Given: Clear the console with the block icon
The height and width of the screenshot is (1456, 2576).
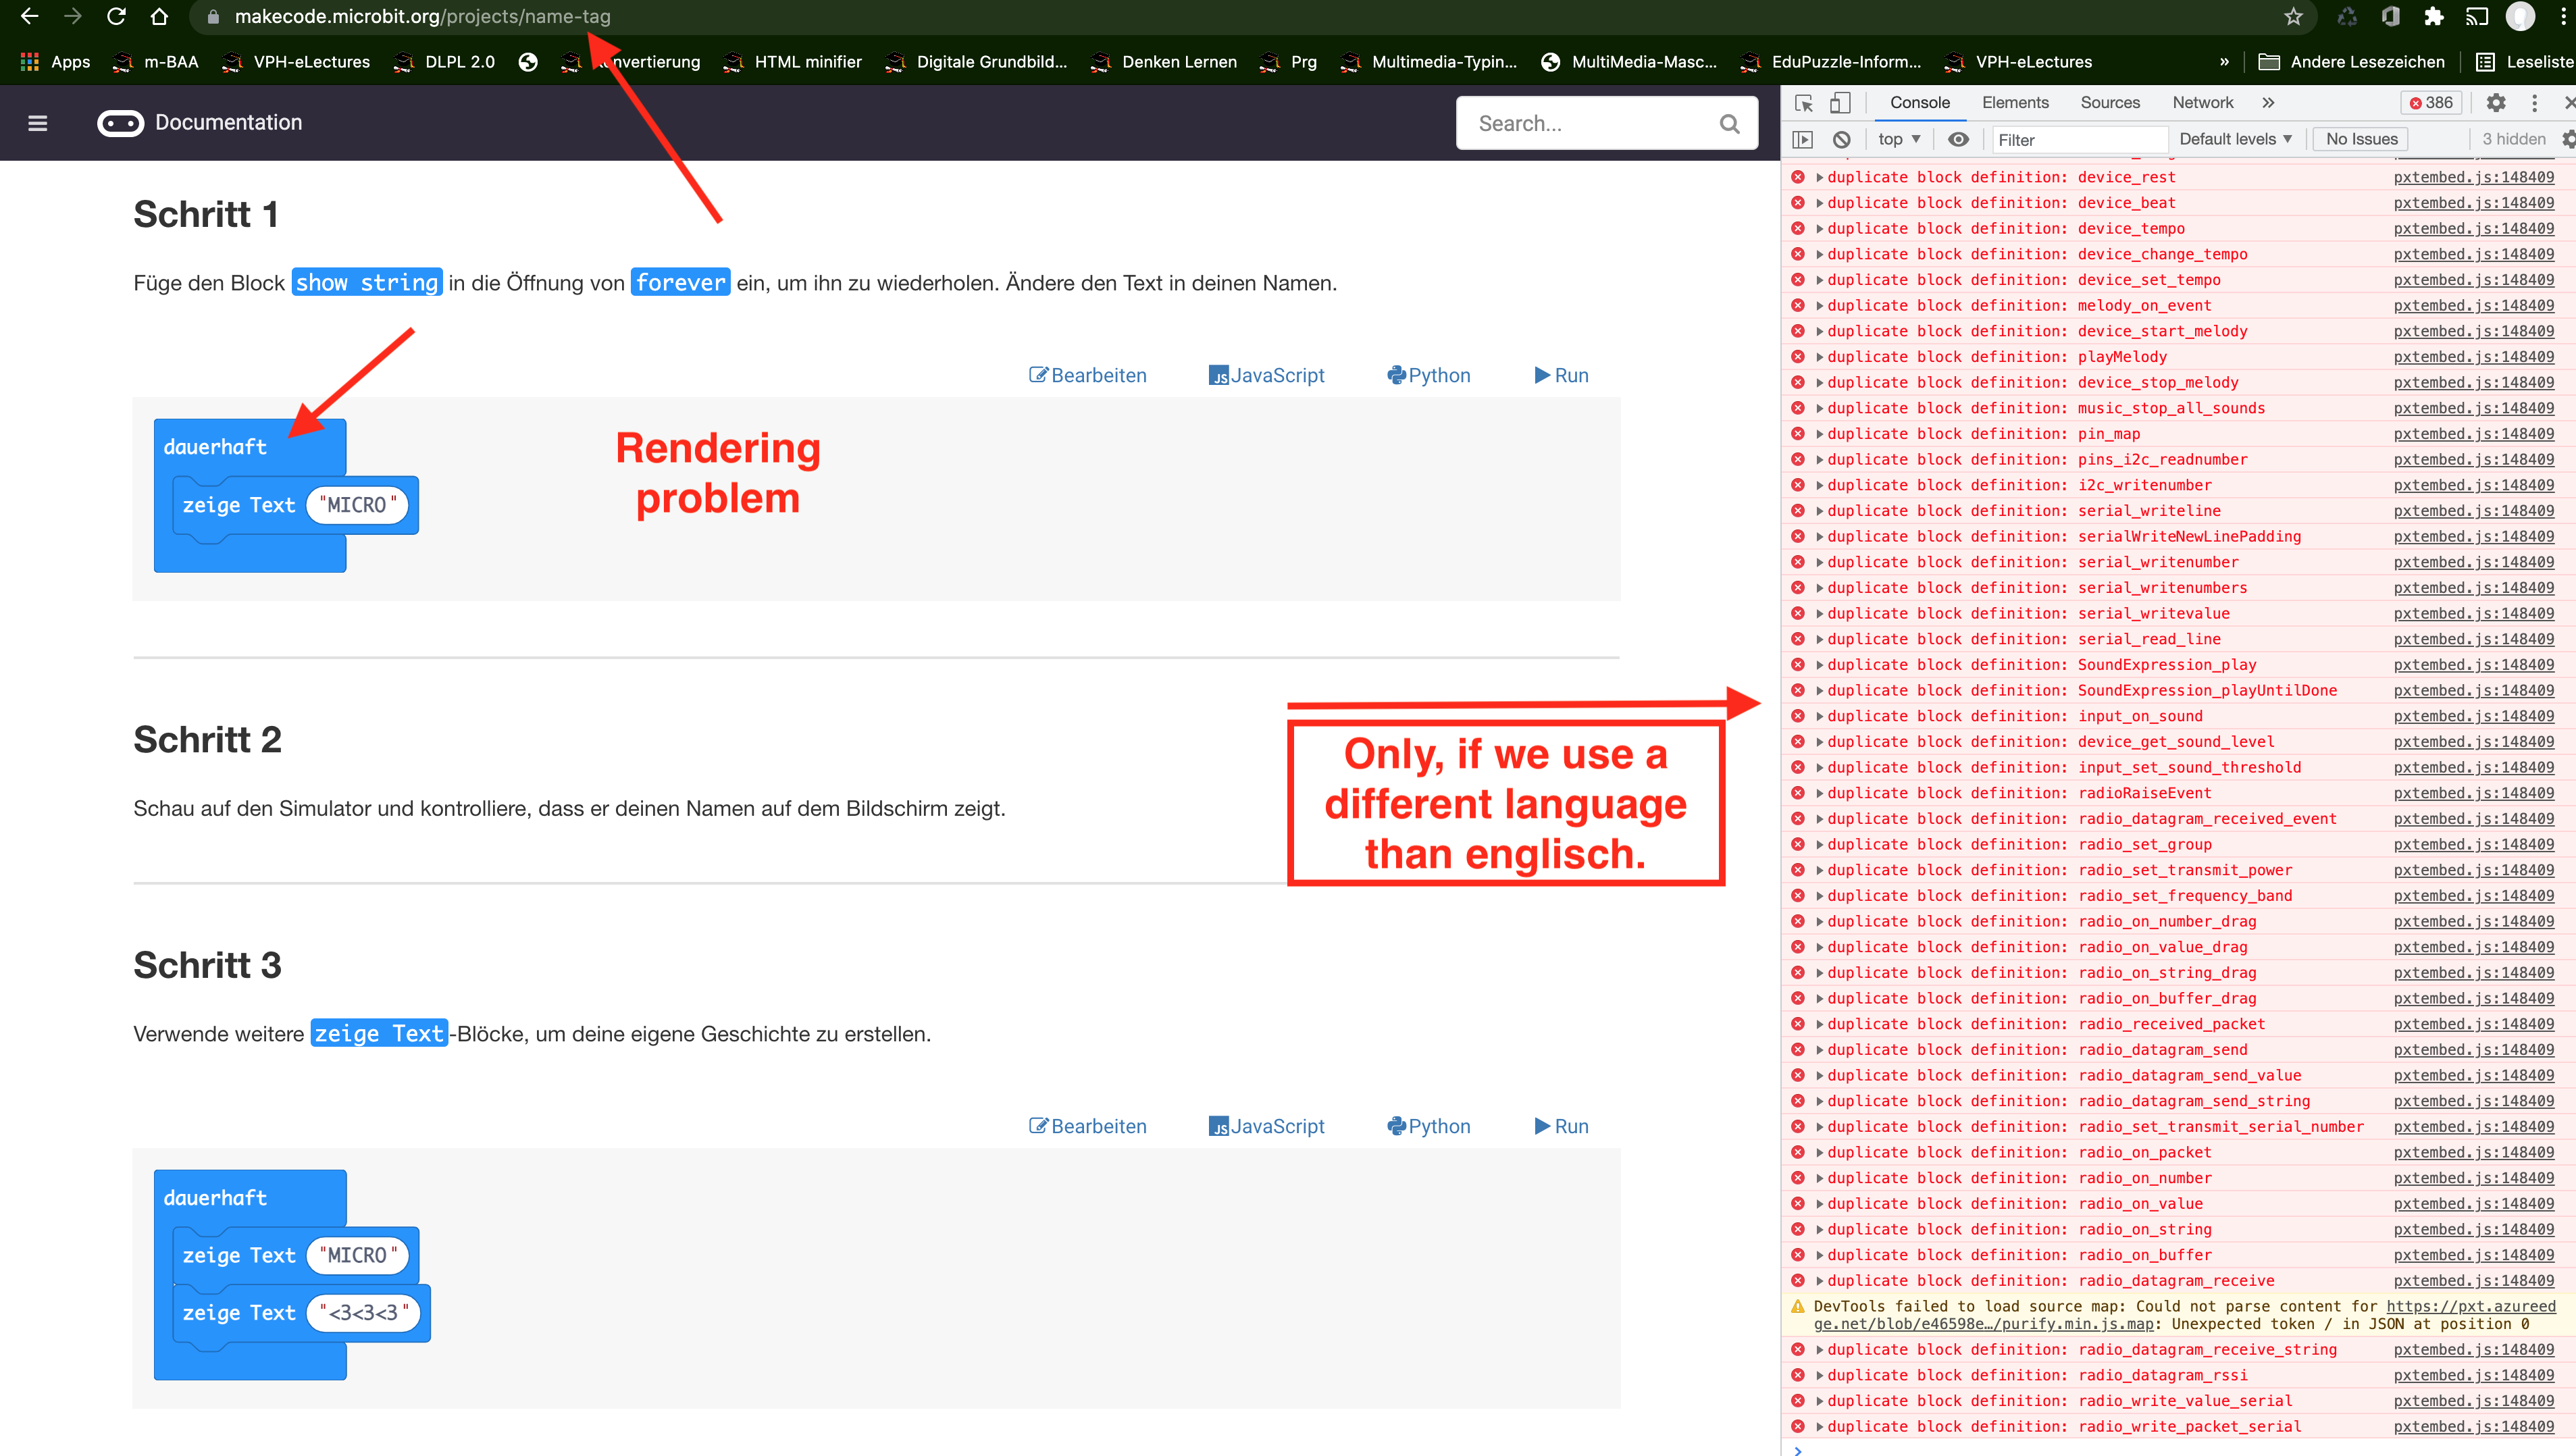Looking at the screenshot, I should pos(1842,139).
